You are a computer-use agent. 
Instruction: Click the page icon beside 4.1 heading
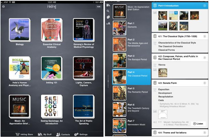click(x=155, y=36)
